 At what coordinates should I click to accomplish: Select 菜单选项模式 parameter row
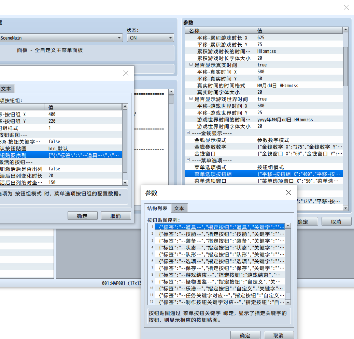coord(264,167)
